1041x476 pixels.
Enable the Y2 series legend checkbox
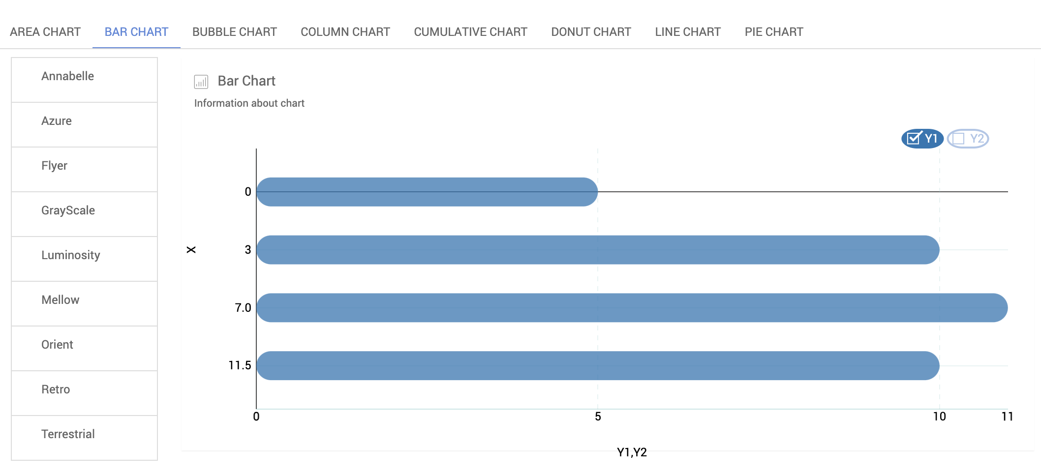958,139
